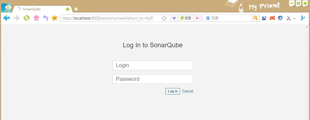Viewport: 310px width, 120px height.
Task: Open favorites with orange star icon
Action: [x=54, y=18]
